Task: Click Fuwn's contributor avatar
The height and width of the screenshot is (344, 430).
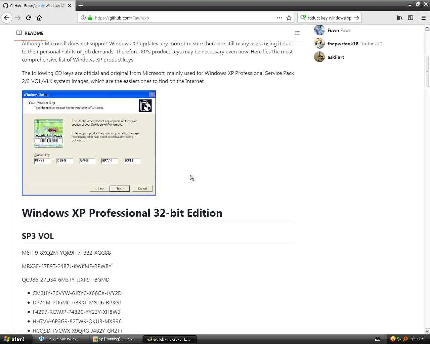Action: pyautogui.click(x=319, y=30)
